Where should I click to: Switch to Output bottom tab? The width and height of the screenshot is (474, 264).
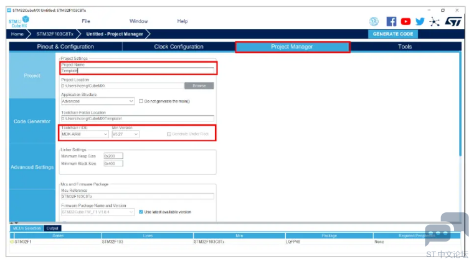click(52, 229)
